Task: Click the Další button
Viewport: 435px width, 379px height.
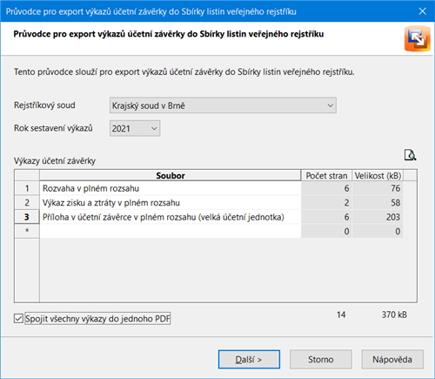Action: [249, 360]
